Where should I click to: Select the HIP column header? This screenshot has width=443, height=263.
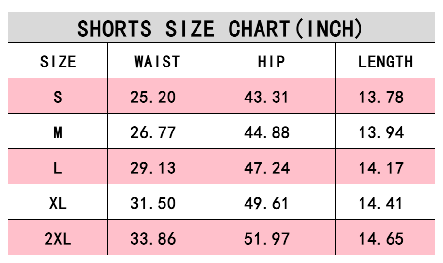coord(271,62)
